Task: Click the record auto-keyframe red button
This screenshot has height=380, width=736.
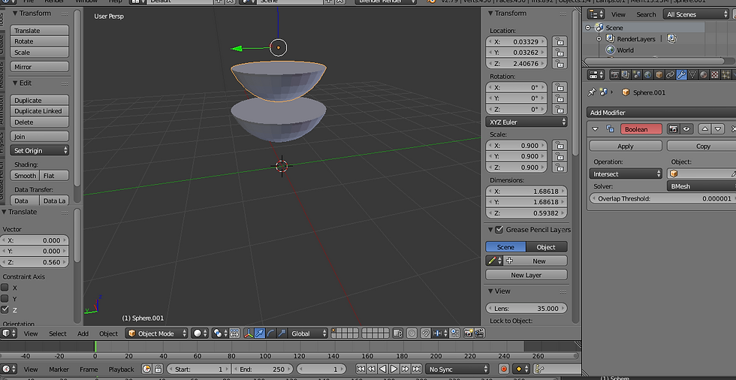Action: (504, 369)
